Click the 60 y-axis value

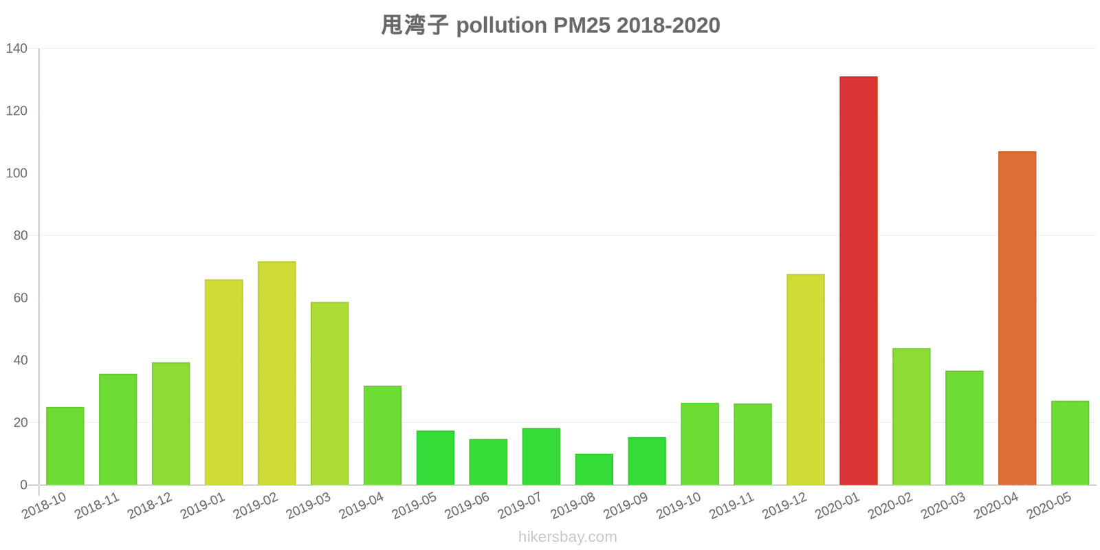[20, 298]
